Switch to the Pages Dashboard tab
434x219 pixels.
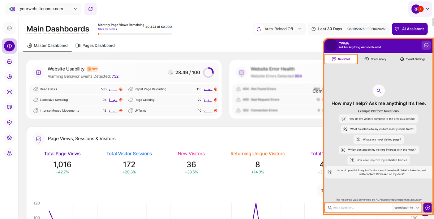click(x=95, y=46)
